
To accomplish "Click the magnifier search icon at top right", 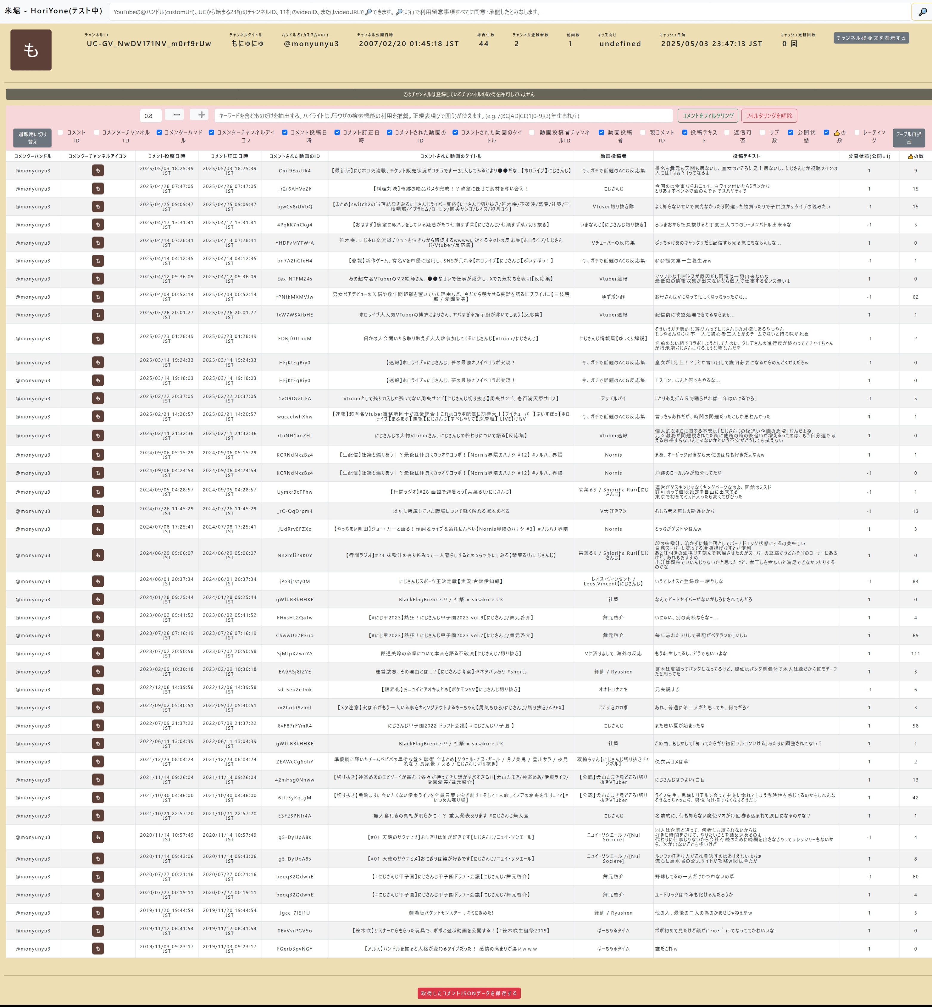I will (922, 12).
